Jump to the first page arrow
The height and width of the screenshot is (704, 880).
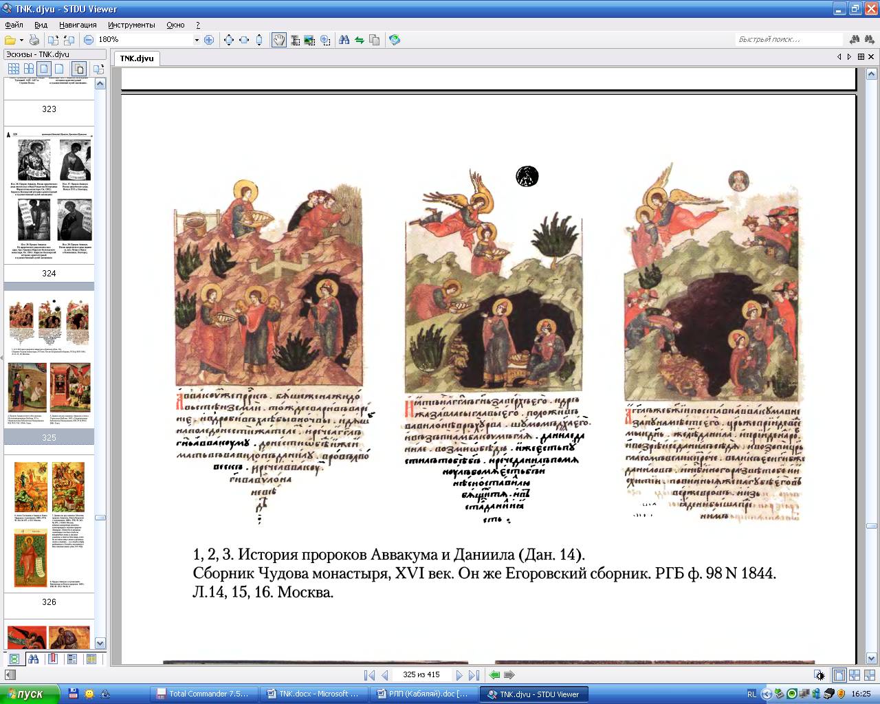(369, 675)
